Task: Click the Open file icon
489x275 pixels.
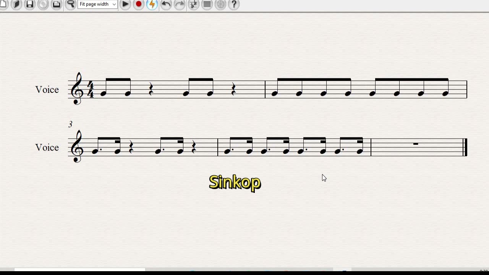Action: 16,4
